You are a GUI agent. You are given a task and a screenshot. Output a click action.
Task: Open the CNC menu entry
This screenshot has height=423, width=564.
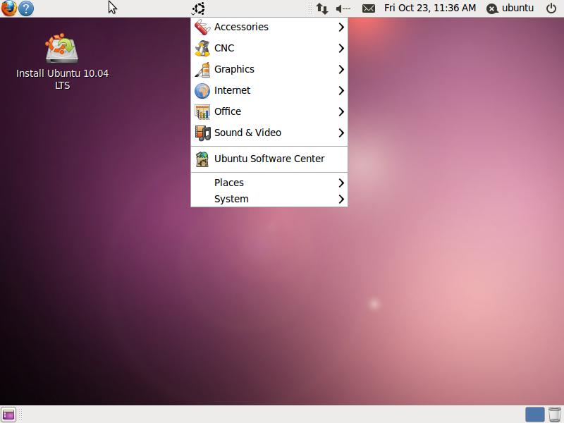click(269, 48)
